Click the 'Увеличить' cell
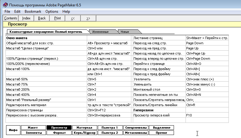The width and height of the screenshot is (241, 138). coord(159,79)
